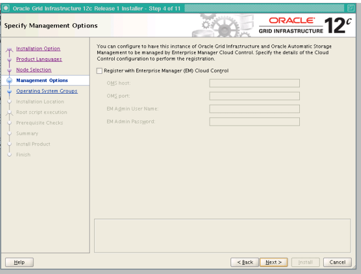The height and width of the screenshot is (274, 361).
Task: Cancel the installer
Action: [337, 262]
